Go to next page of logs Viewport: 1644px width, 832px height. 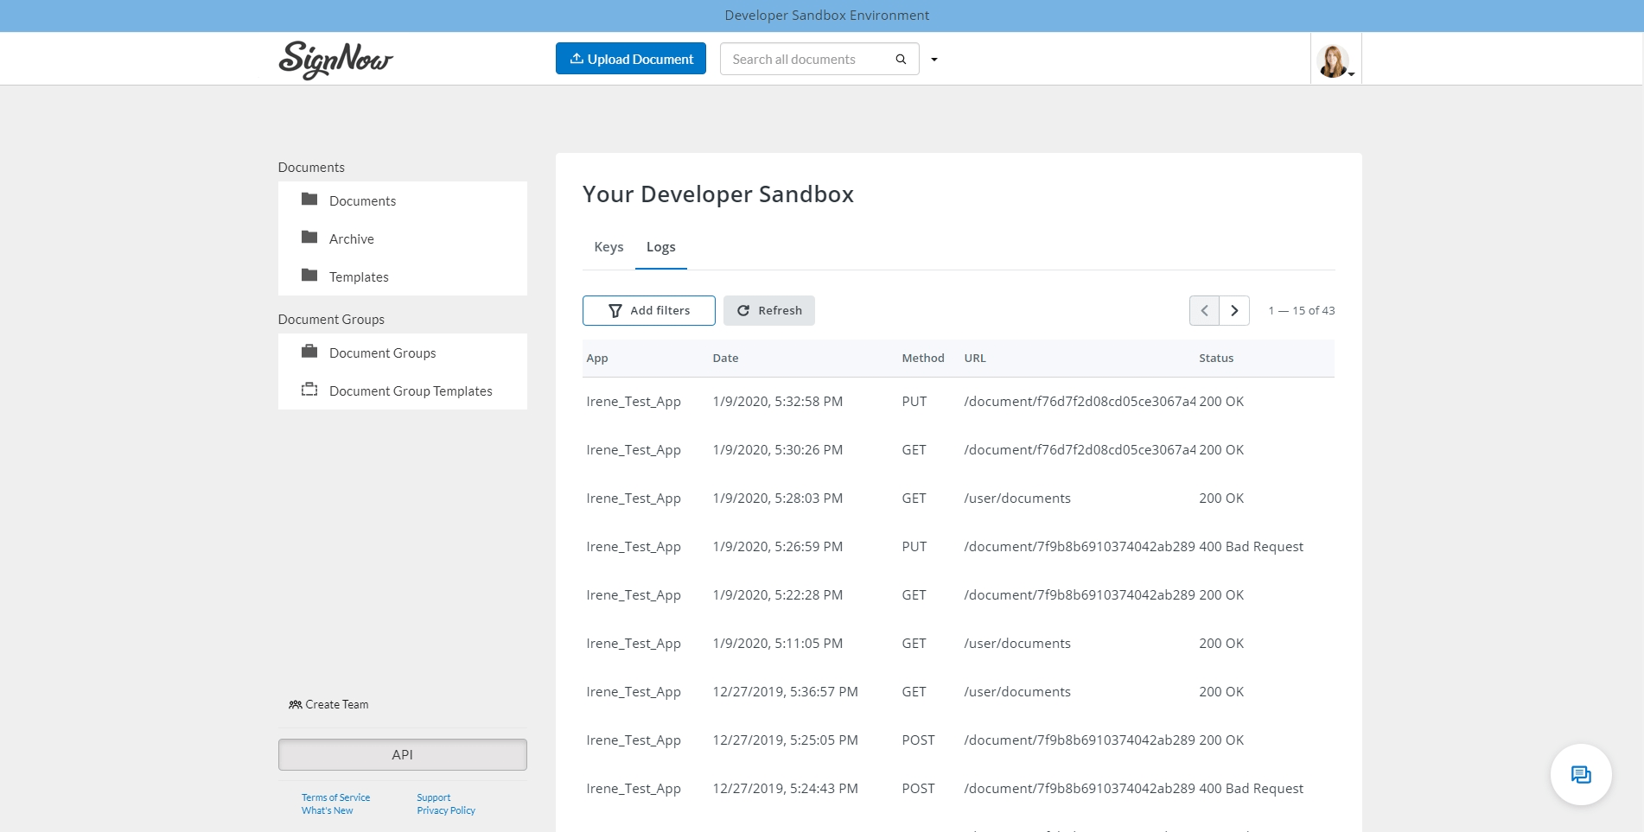[1234, 310]
